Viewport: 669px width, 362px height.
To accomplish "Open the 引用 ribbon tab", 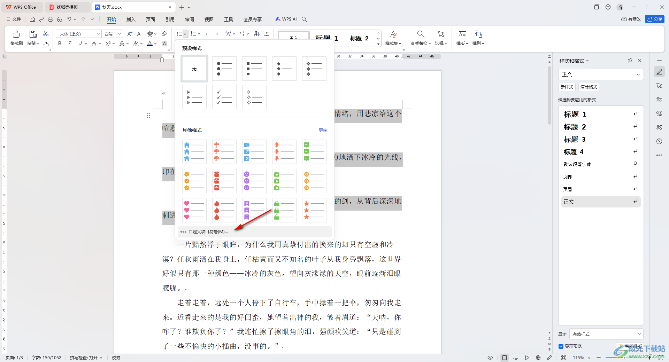I will click(x=170, y=19).
